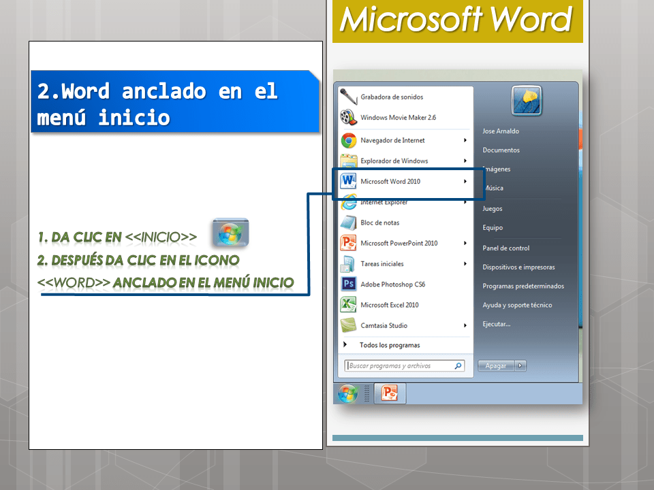Screen dimensions: 654x490
Task: Click the Todos los programas label
Action: click(x=390, y=345)
